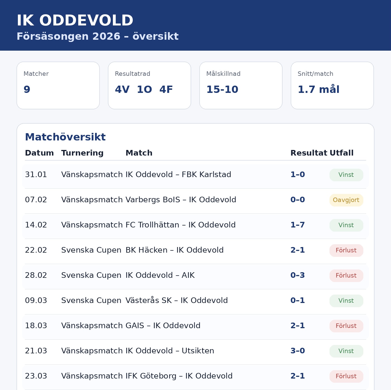Click the Vinst badge for the Utsikten match
The height and width of the screenshot is (390, 391).
point(346,351)
